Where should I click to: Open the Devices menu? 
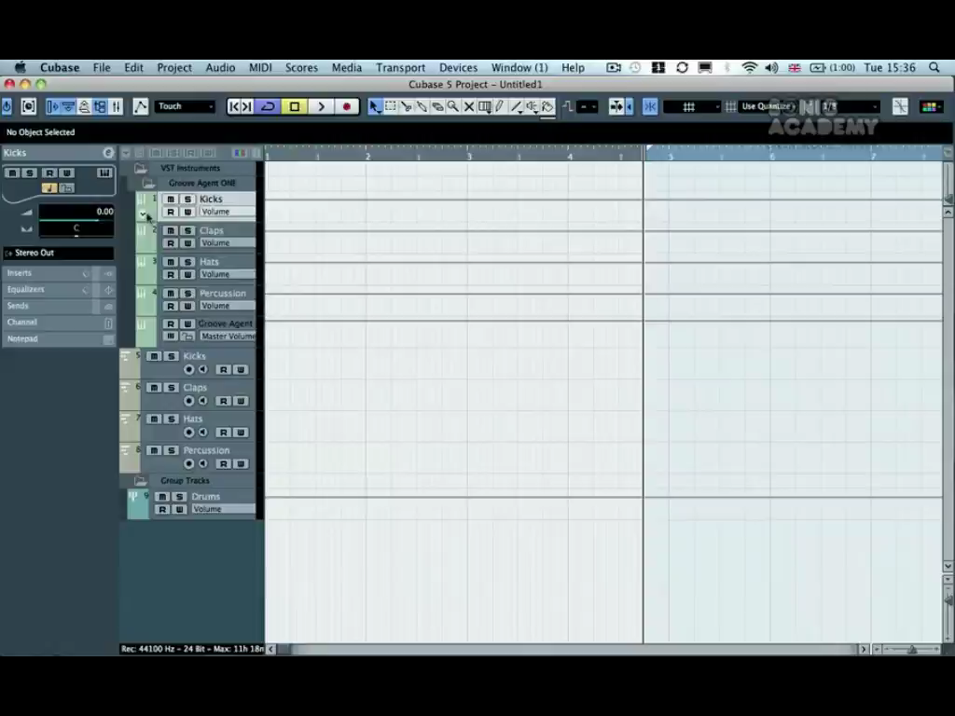click(458, 67)
